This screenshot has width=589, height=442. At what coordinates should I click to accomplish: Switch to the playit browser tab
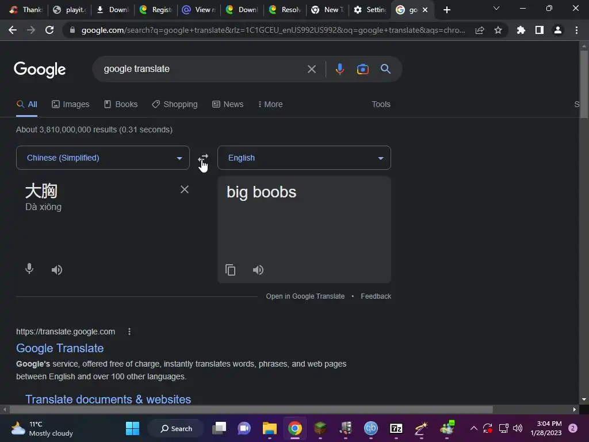[70, 10]
